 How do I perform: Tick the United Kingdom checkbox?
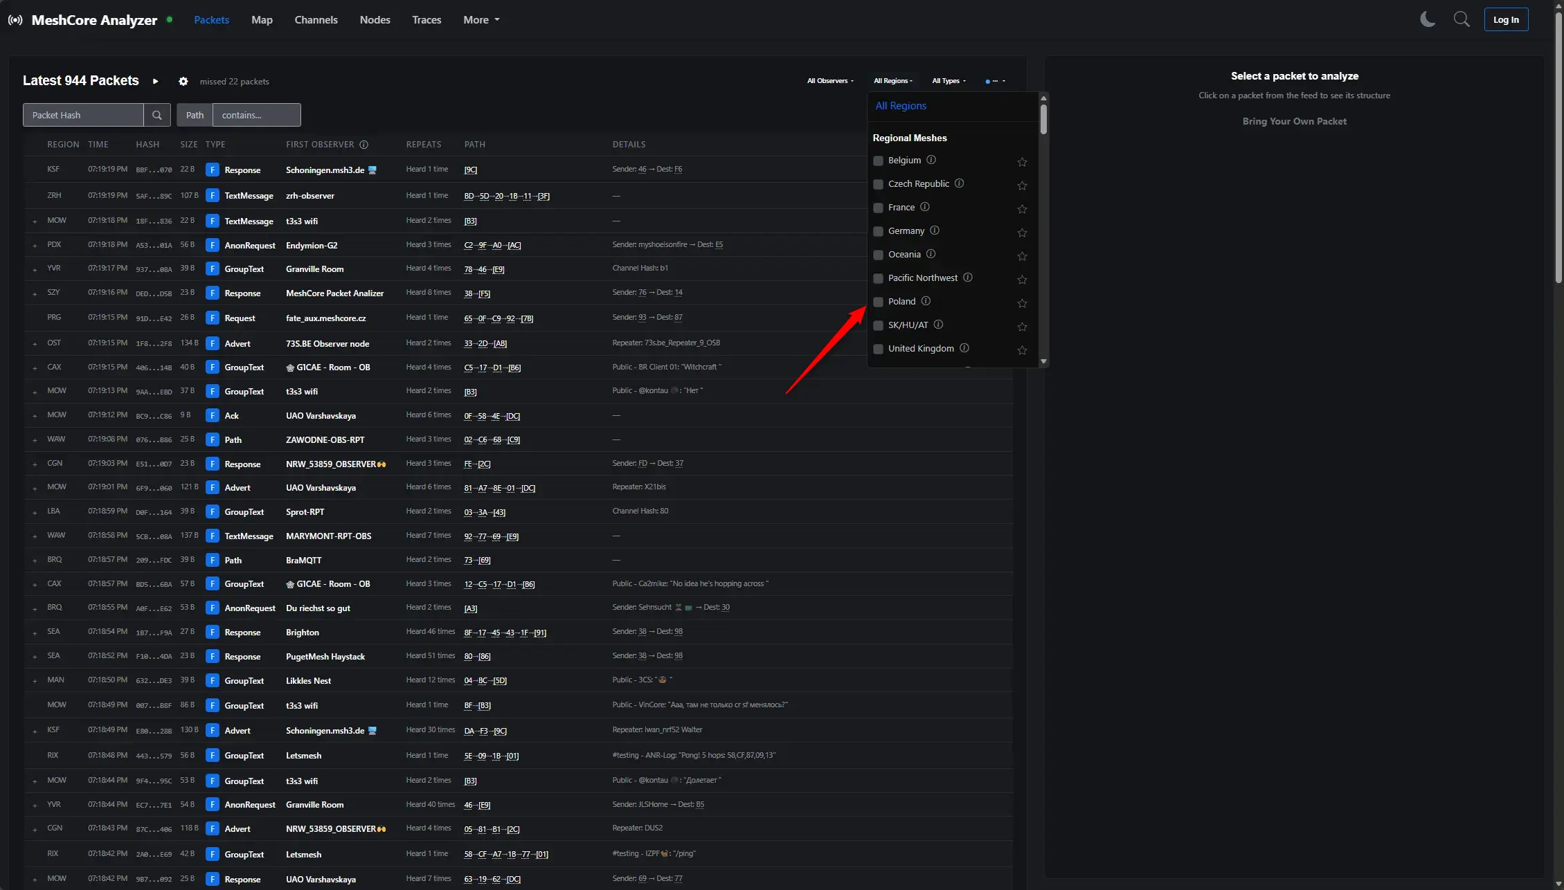tap(878, 349)
